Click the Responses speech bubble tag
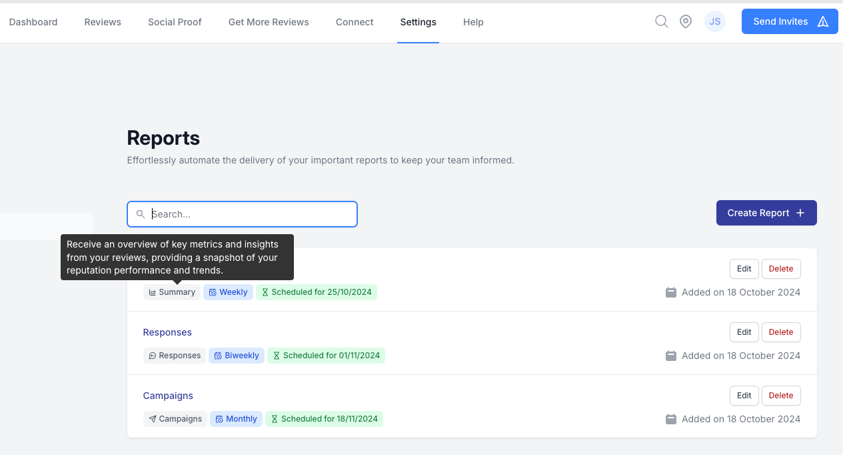This screenshot has height=455, width=843. (x=175, y=356)
